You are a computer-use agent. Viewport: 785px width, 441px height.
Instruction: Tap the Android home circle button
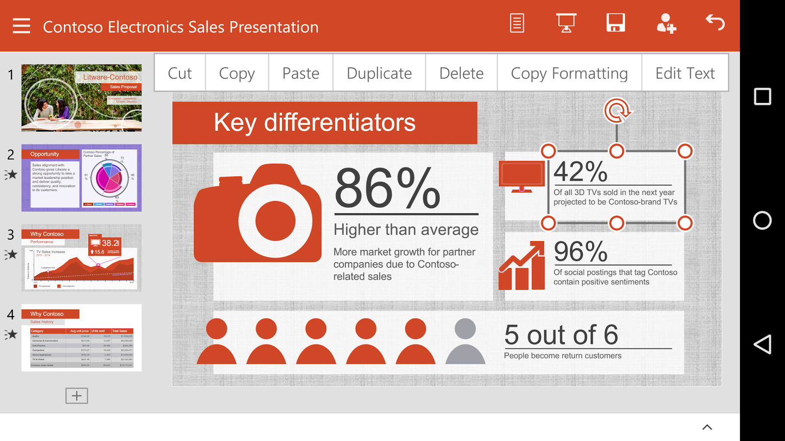pos(762,220)
